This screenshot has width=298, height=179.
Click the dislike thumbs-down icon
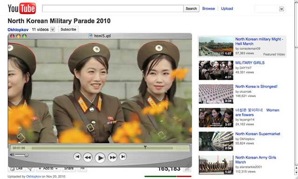[29, 169]
